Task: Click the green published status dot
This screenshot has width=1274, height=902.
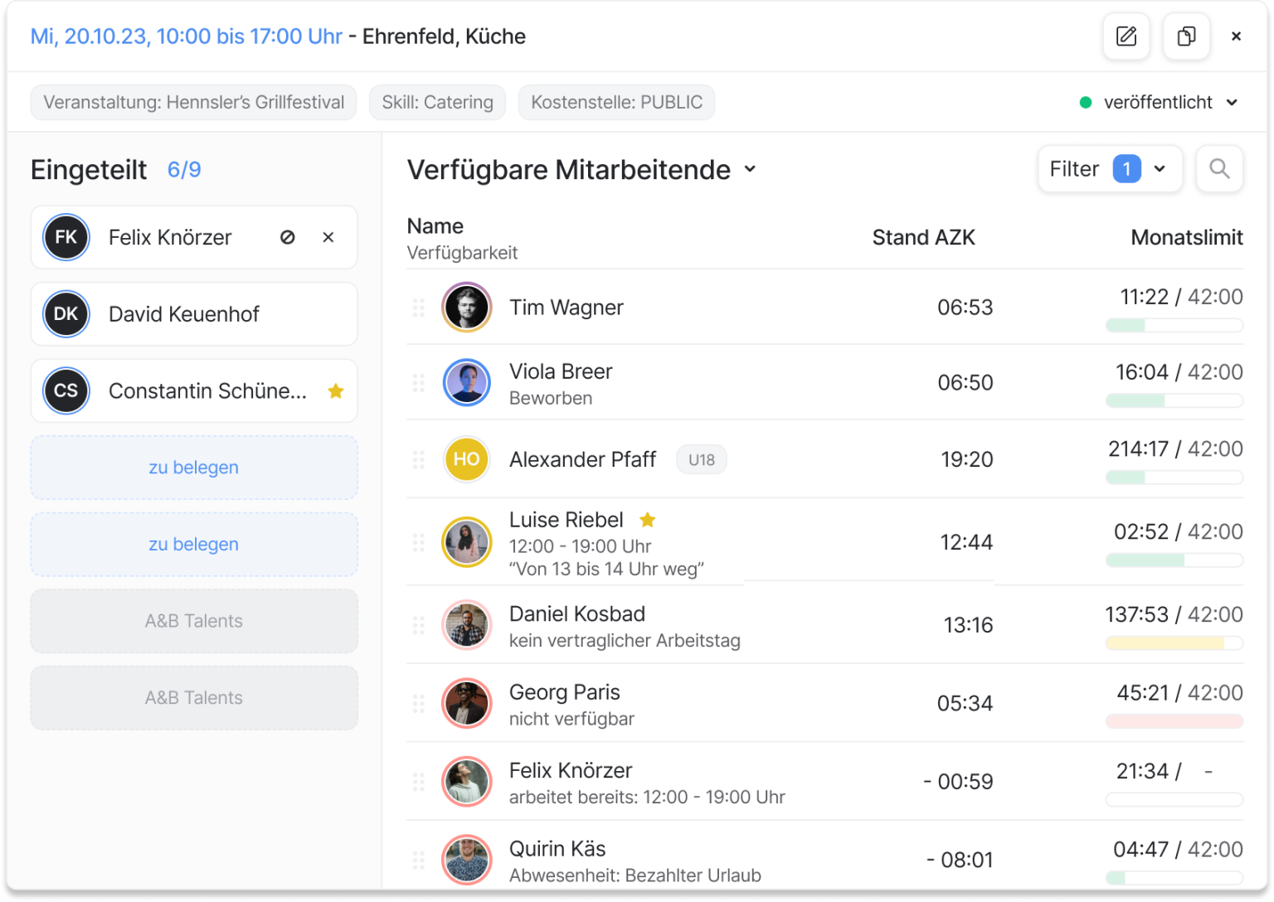Action: click(x=1084, y=102)
